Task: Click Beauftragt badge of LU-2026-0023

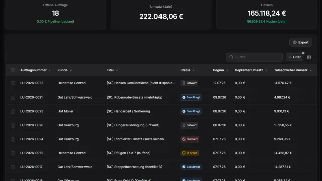Action: (x=191, y=111)
